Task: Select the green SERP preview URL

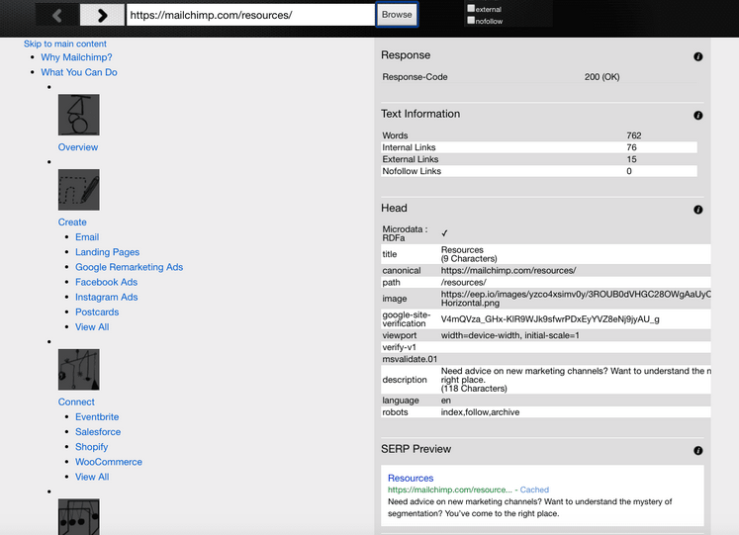Action: 449,490
